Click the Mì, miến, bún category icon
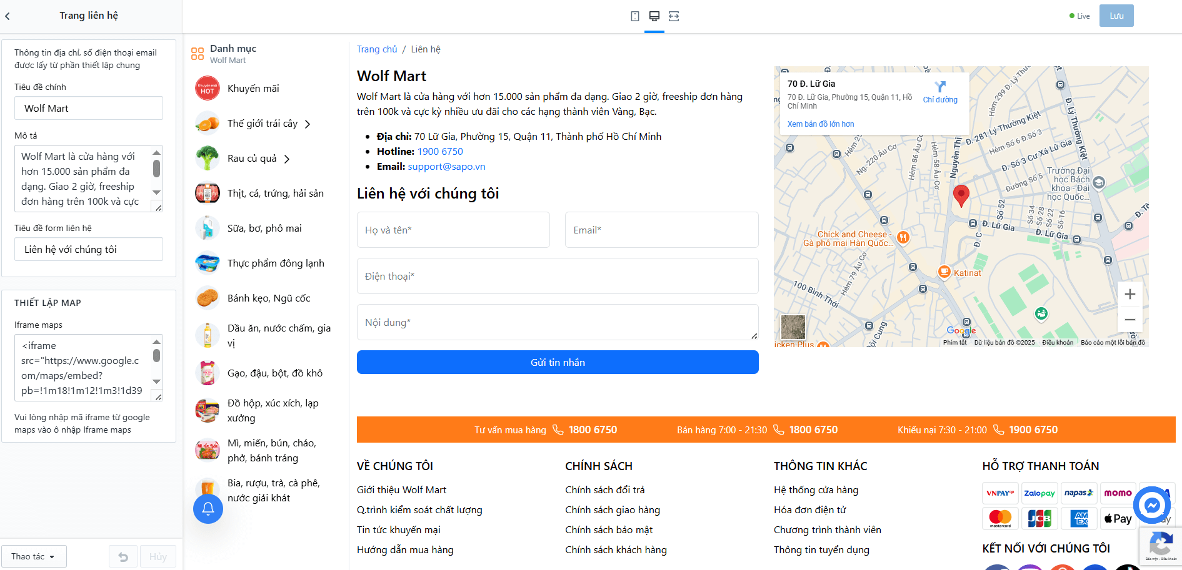Screen dimensions: 1182x570 pos(208,451)
